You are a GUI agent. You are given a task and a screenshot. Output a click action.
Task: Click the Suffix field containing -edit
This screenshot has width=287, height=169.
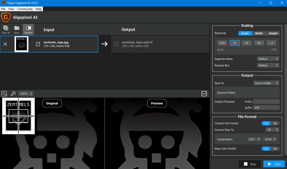pyautogui.click(x=266, y=107)
